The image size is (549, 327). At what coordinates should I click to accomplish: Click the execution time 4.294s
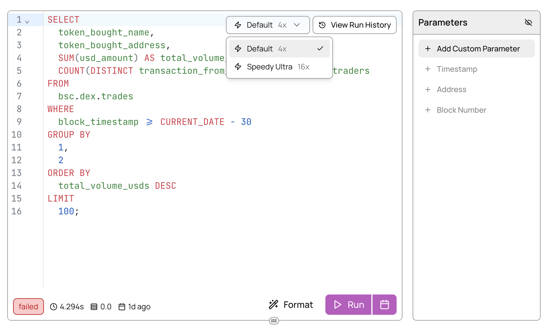[x=72, y=307]
